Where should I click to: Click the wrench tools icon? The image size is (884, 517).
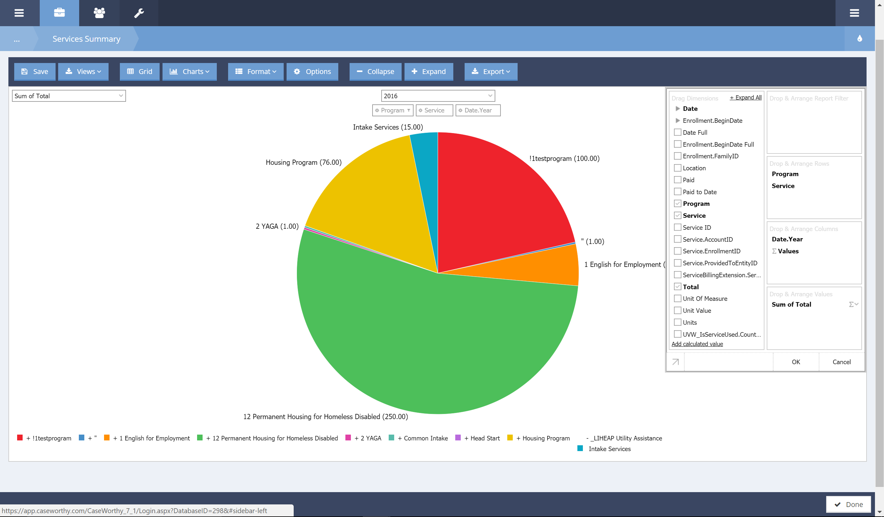pos(139,13)
